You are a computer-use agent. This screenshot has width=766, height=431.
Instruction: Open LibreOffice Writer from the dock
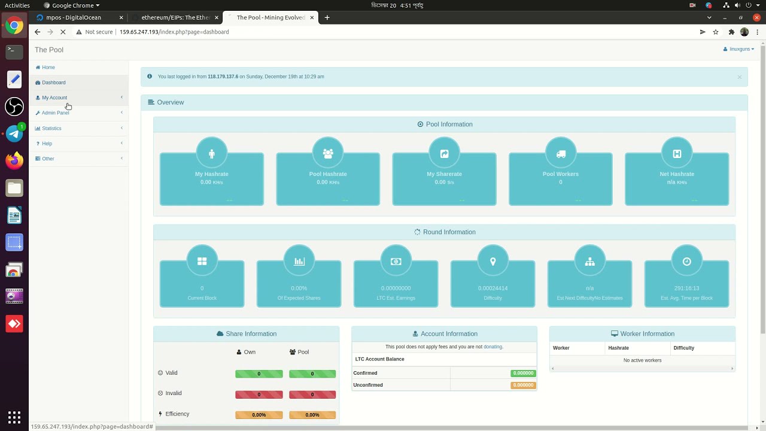[14, 215]
